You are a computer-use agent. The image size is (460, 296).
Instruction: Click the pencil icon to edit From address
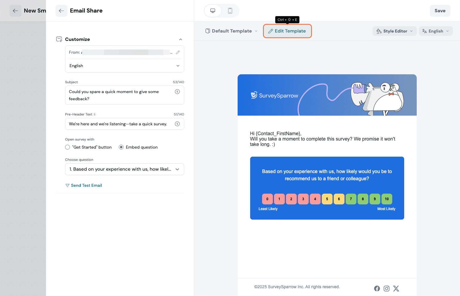click(178, 52)
